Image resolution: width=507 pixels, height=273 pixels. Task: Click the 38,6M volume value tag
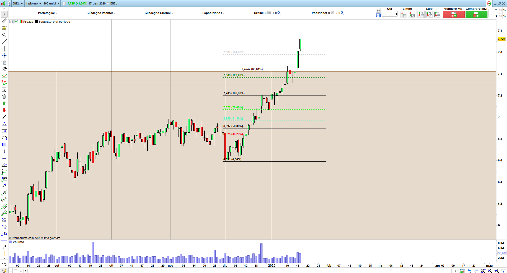502,253
